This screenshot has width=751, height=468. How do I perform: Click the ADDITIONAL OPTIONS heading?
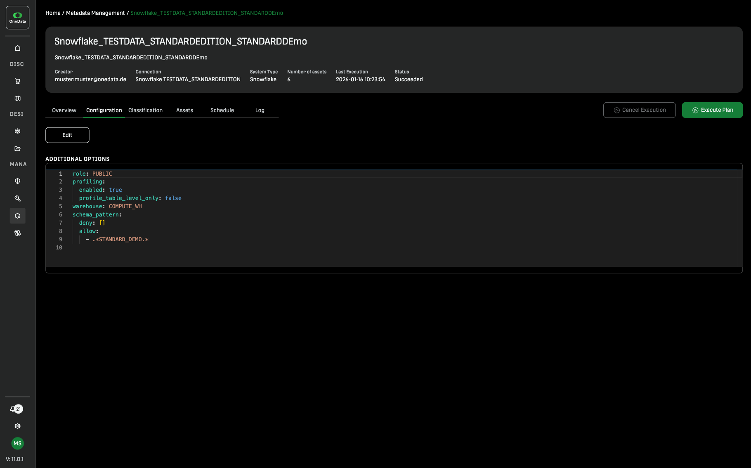coord(78,159)
